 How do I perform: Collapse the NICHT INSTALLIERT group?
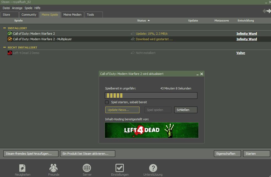click(4, 47)
